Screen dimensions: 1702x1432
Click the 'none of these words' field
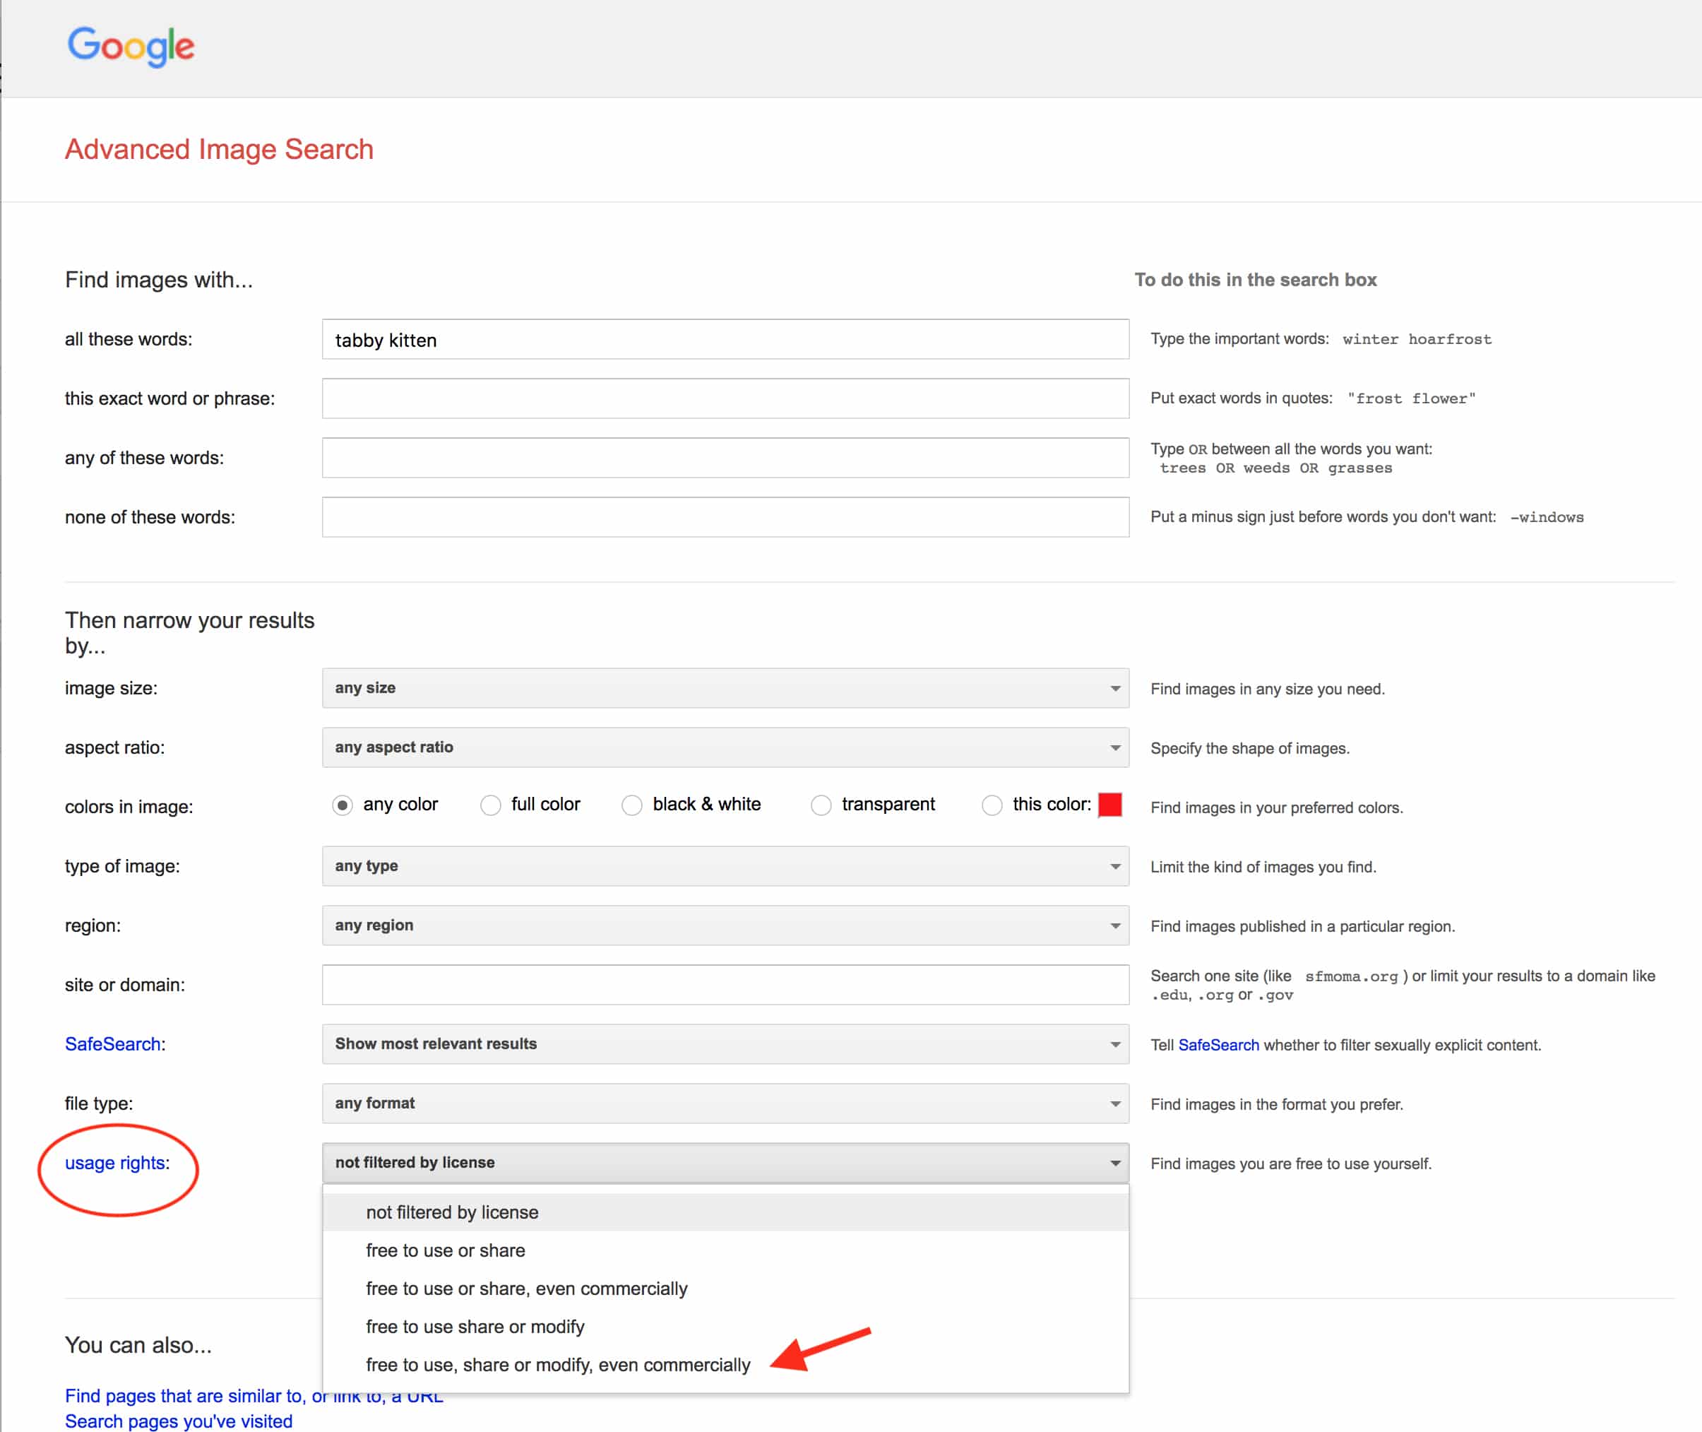725,517
